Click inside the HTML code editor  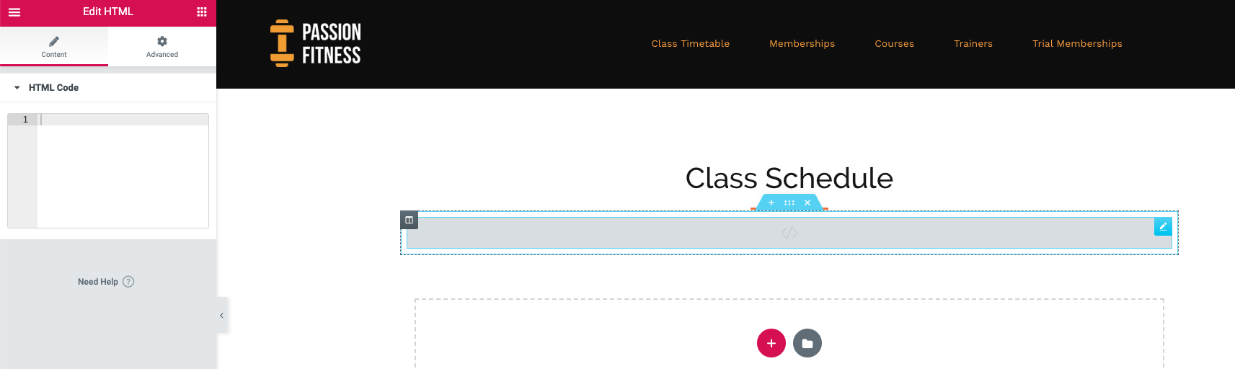[123, 171]
